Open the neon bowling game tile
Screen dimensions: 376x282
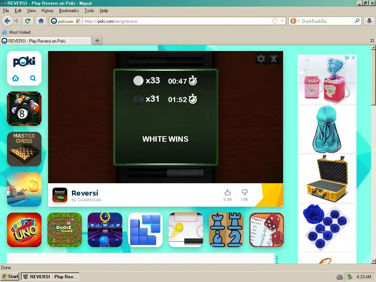pyautogui.click(x=105, y=230)
